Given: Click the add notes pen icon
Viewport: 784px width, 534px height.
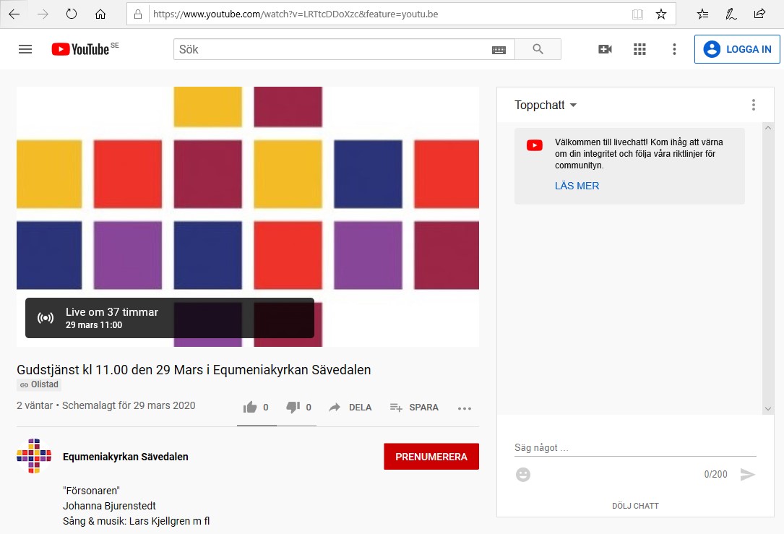Looking at the screenshot, I should tap(731, 14).
